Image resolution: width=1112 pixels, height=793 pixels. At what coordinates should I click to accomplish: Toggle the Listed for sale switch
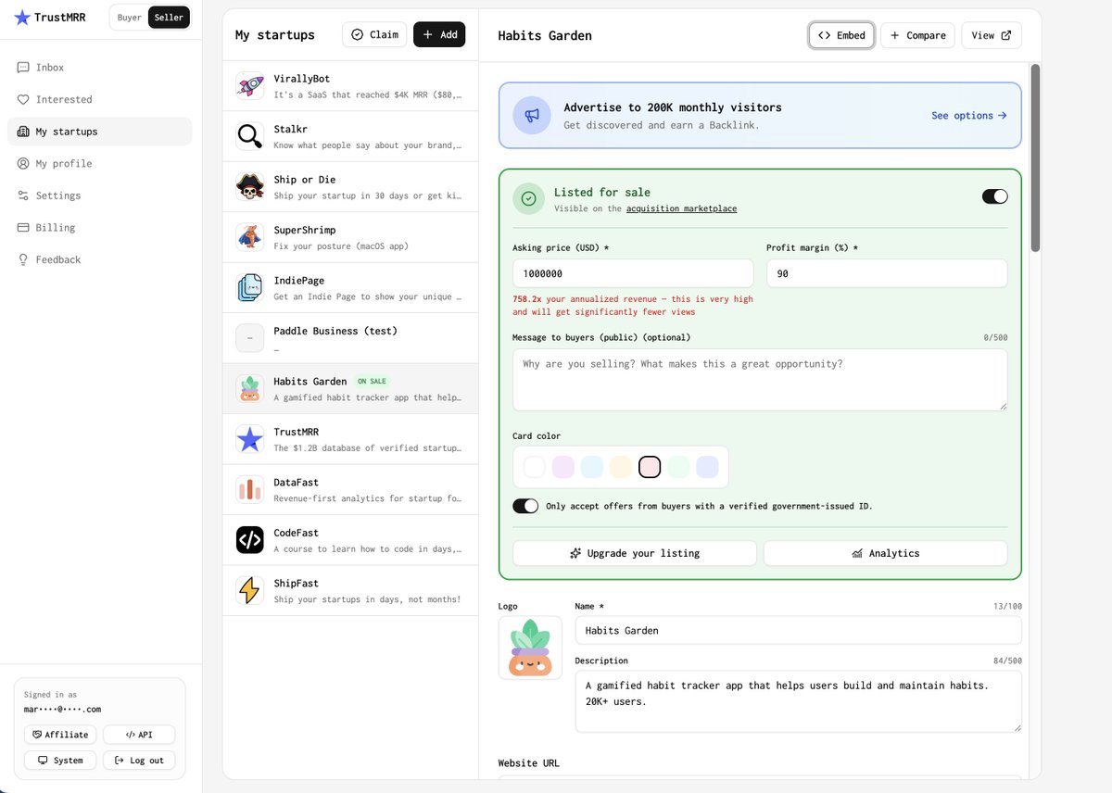point(994,196)
